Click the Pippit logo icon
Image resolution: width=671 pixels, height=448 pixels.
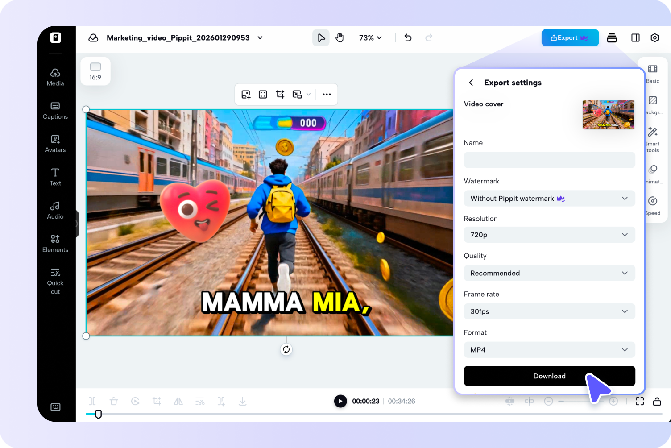55,38
